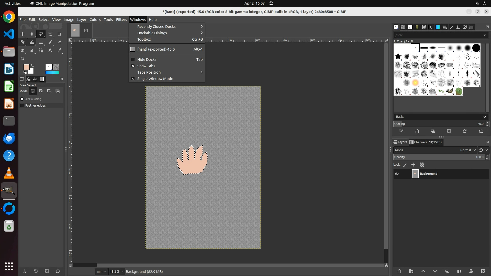Click the Pencil tool icon
The width and height of the screenshot is (491, 276).
click(50, 42)
